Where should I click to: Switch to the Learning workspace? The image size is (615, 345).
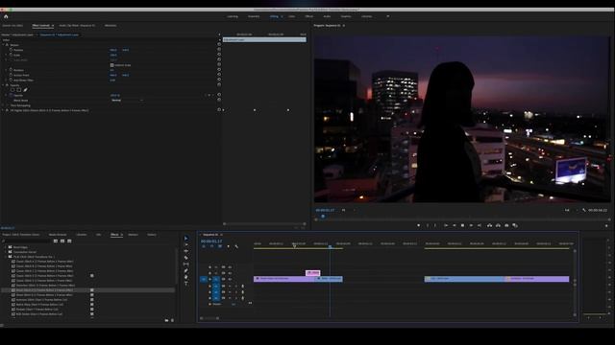click(x=233, y=16)
